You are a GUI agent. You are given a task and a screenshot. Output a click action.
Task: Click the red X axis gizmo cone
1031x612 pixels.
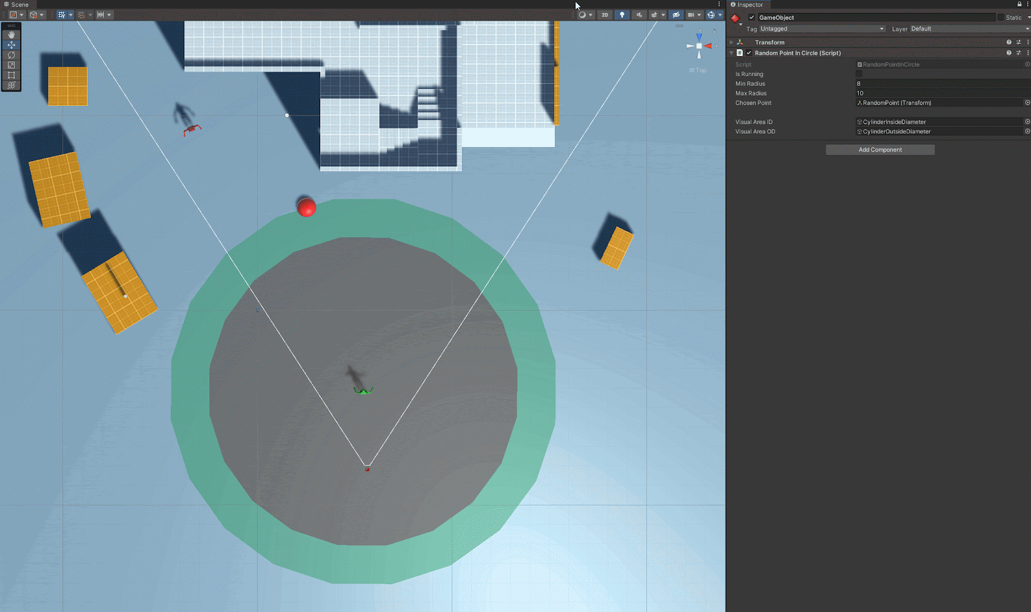click(x=708, y=46)
